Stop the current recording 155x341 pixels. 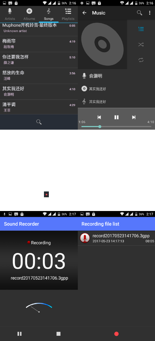click(x=58, y=334)
